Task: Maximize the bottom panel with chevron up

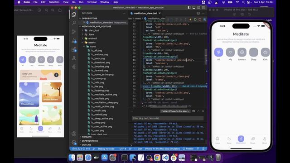Action: (x=198, y=111)
